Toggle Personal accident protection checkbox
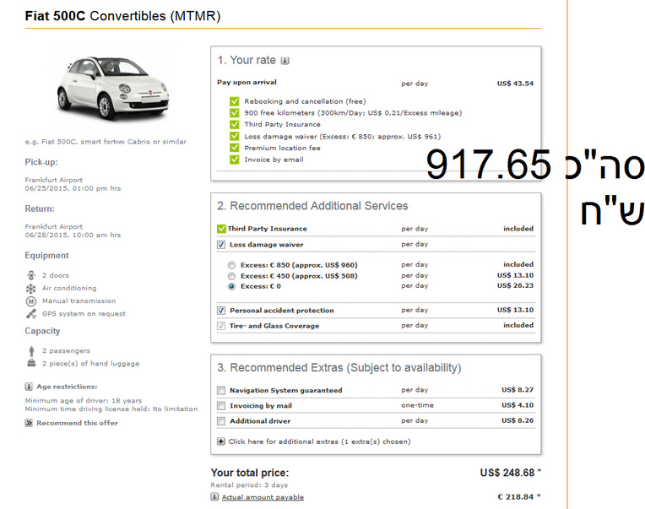 pyautogui.click(x=221, y=311)
